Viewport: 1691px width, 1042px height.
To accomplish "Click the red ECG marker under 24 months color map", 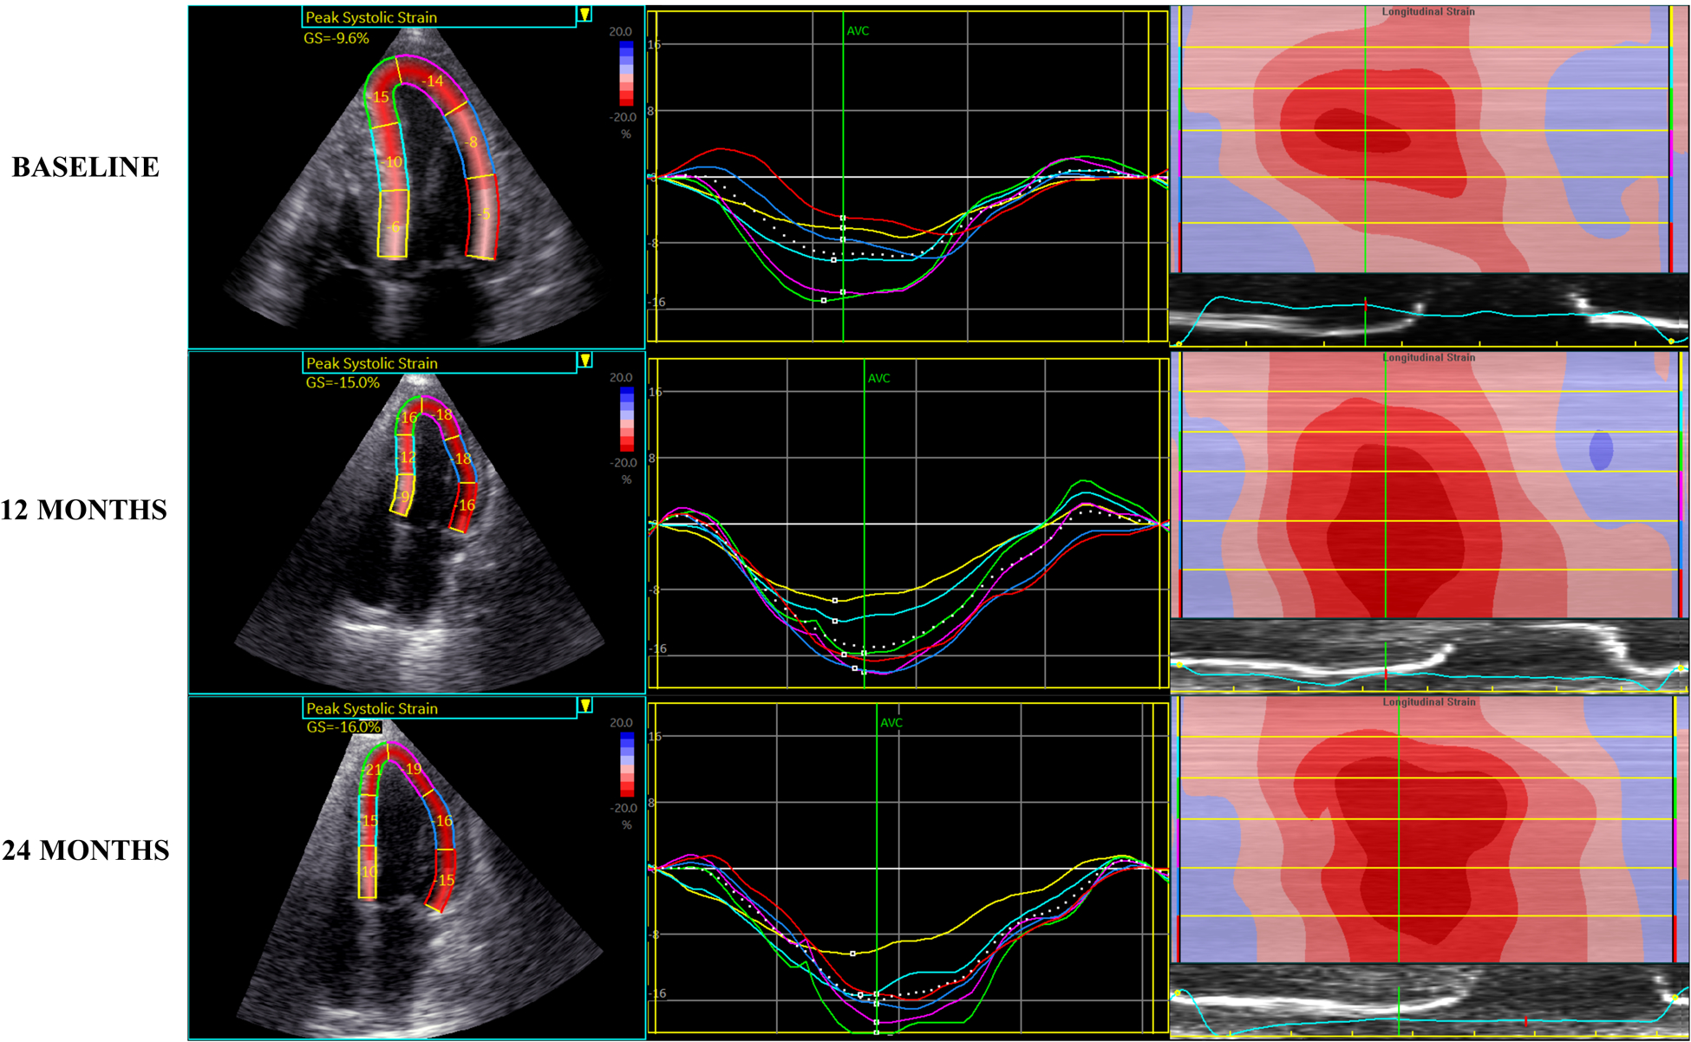I will click(1525, 1020).
